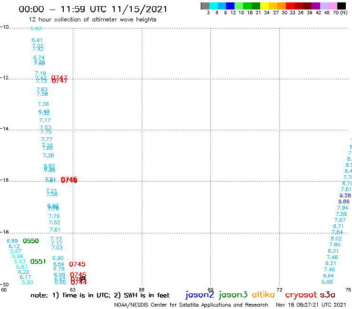
Task: Click the wave height value '7.80'
Action: click(335, 245)
